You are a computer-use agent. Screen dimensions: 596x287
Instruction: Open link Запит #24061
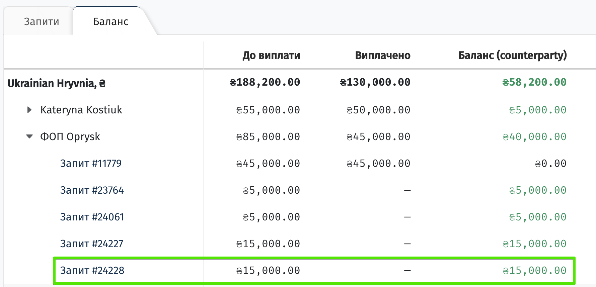tap(92, 217)
